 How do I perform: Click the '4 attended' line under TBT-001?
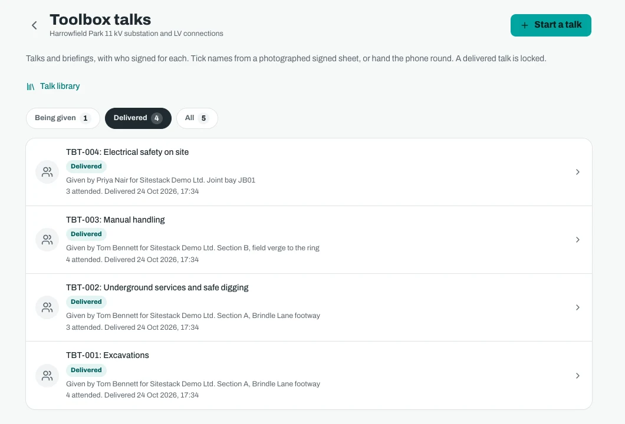pyautogui.click(x=132, y=395)
